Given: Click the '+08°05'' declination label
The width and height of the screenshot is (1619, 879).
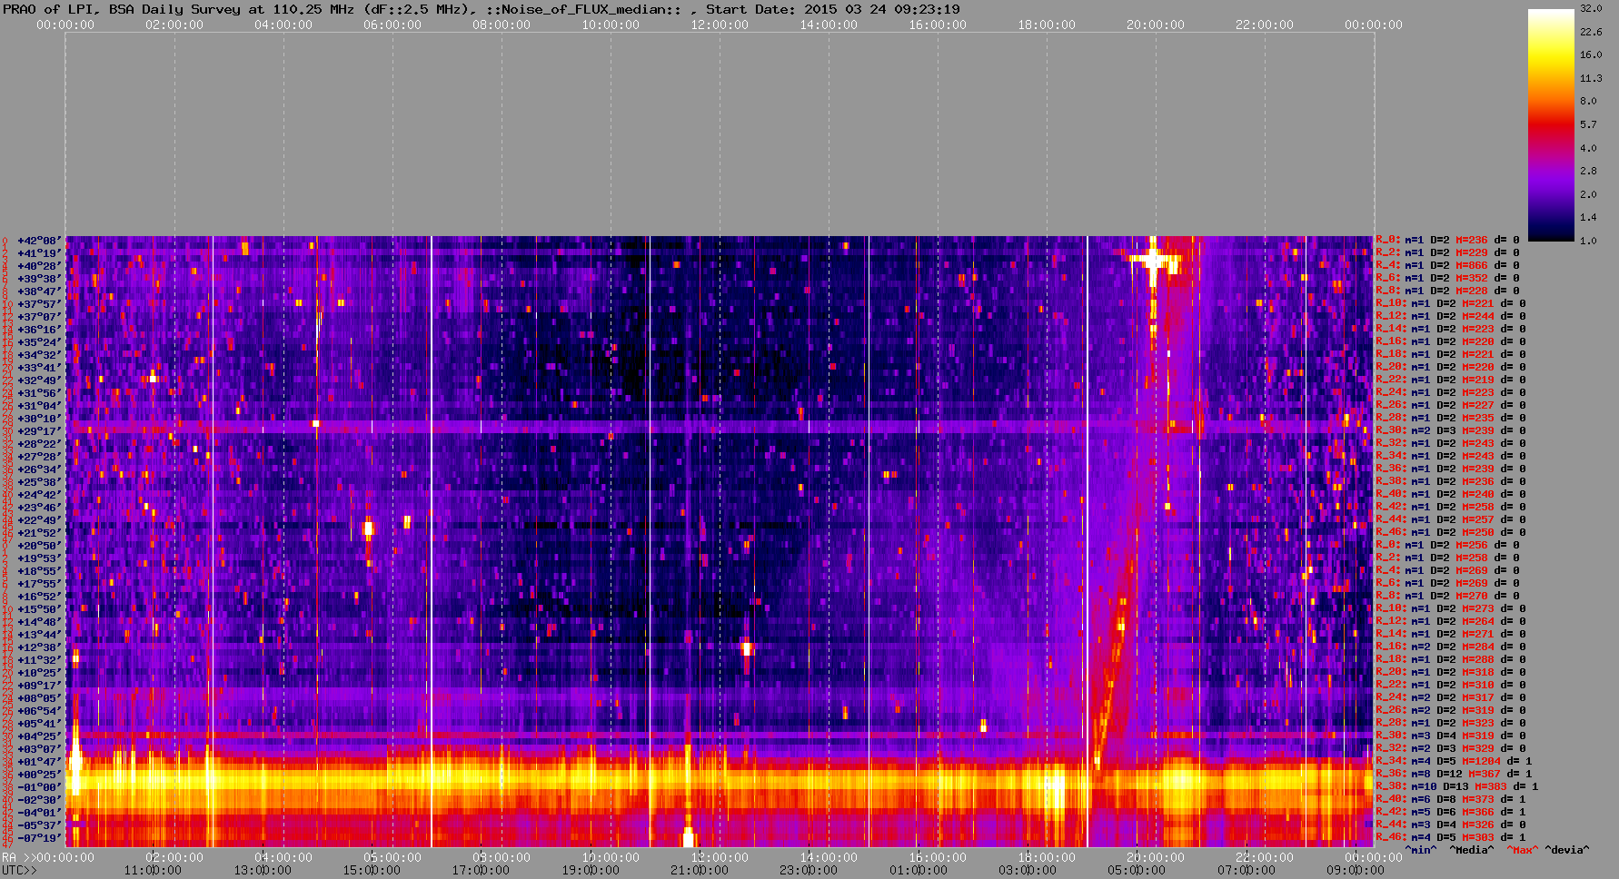Looking at the screenshot, I should [39, 698].
